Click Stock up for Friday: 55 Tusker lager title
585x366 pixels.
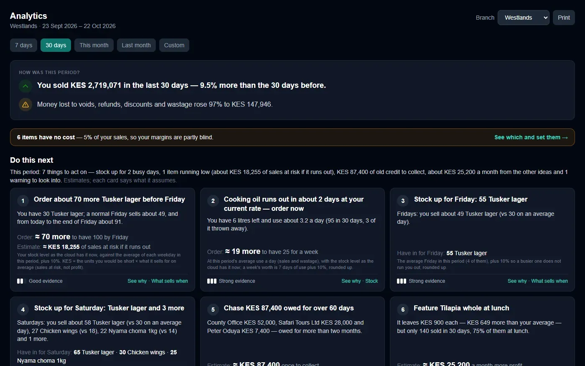pyautogui.click(x=471, y=200)
